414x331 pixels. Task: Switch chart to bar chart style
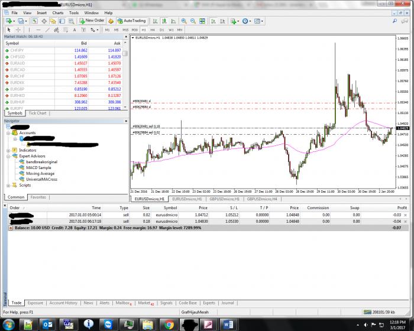pos(155,21)
